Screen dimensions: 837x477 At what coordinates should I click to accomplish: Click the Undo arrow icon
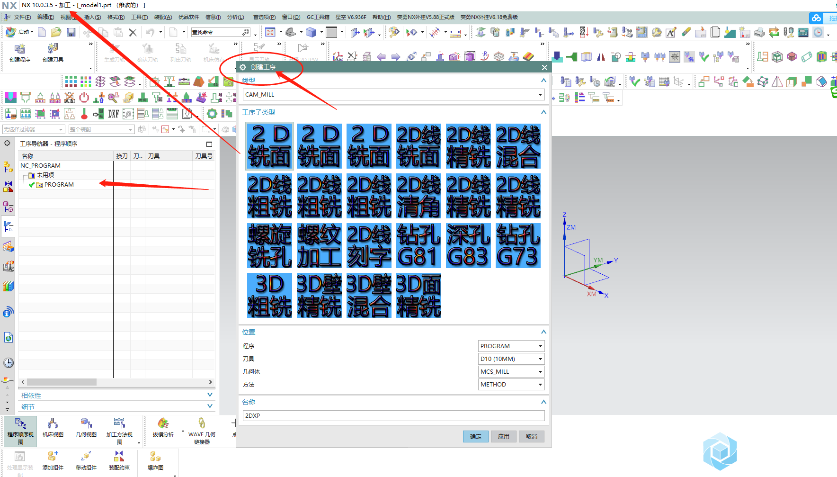pyautogui.click(x=150, y=32)
